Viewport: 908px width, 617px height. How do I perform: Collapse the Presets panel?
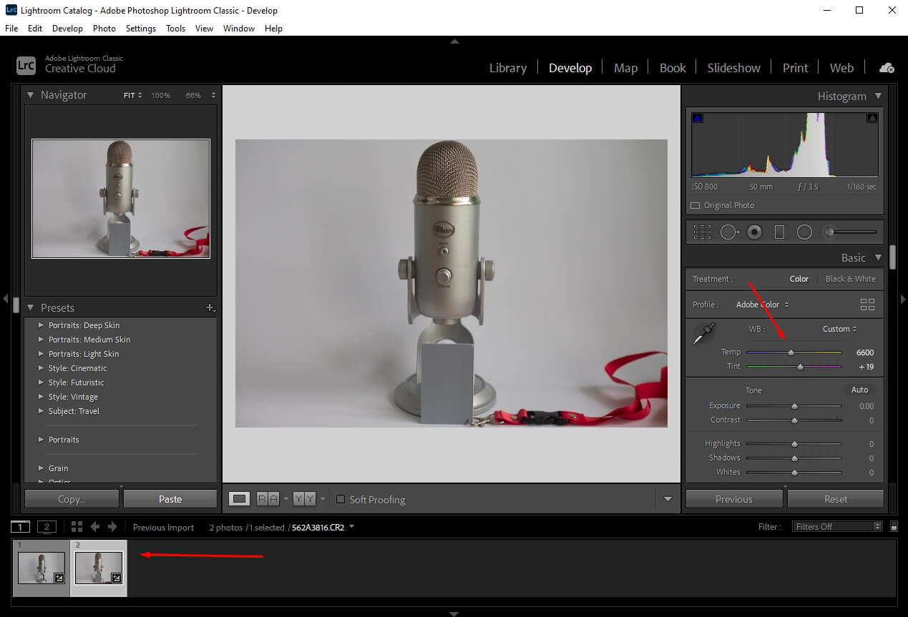click(30, 307)
